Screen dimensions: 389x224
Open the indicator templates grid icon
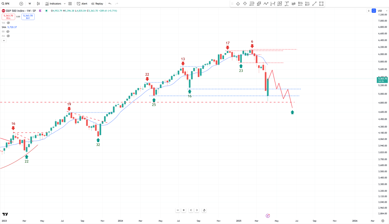[70, 4]
